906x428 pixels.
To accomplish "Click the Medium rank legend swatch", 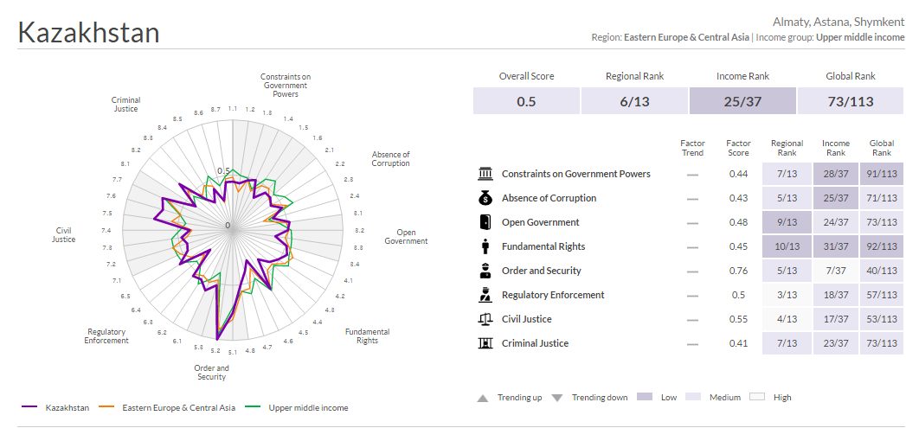I will coord(693,398).
